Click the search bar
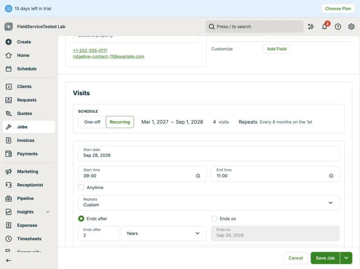Image resolution: width=360 pixels, height=269 pixels. pyautogui.click(x=254, y=26)
